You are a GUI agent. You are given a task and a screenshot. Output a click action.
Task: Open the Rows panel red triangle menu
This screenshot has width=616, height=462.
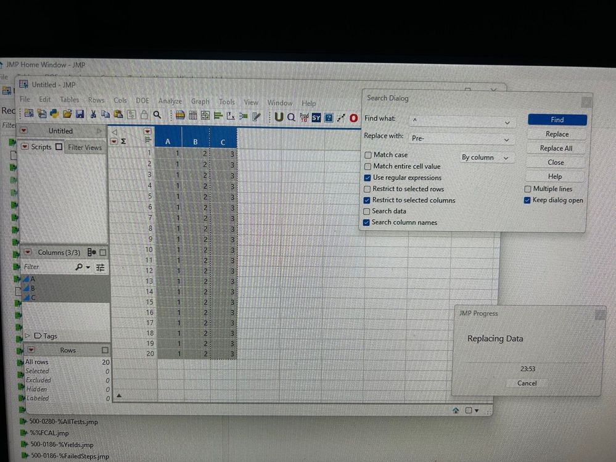tap(31, 350)
